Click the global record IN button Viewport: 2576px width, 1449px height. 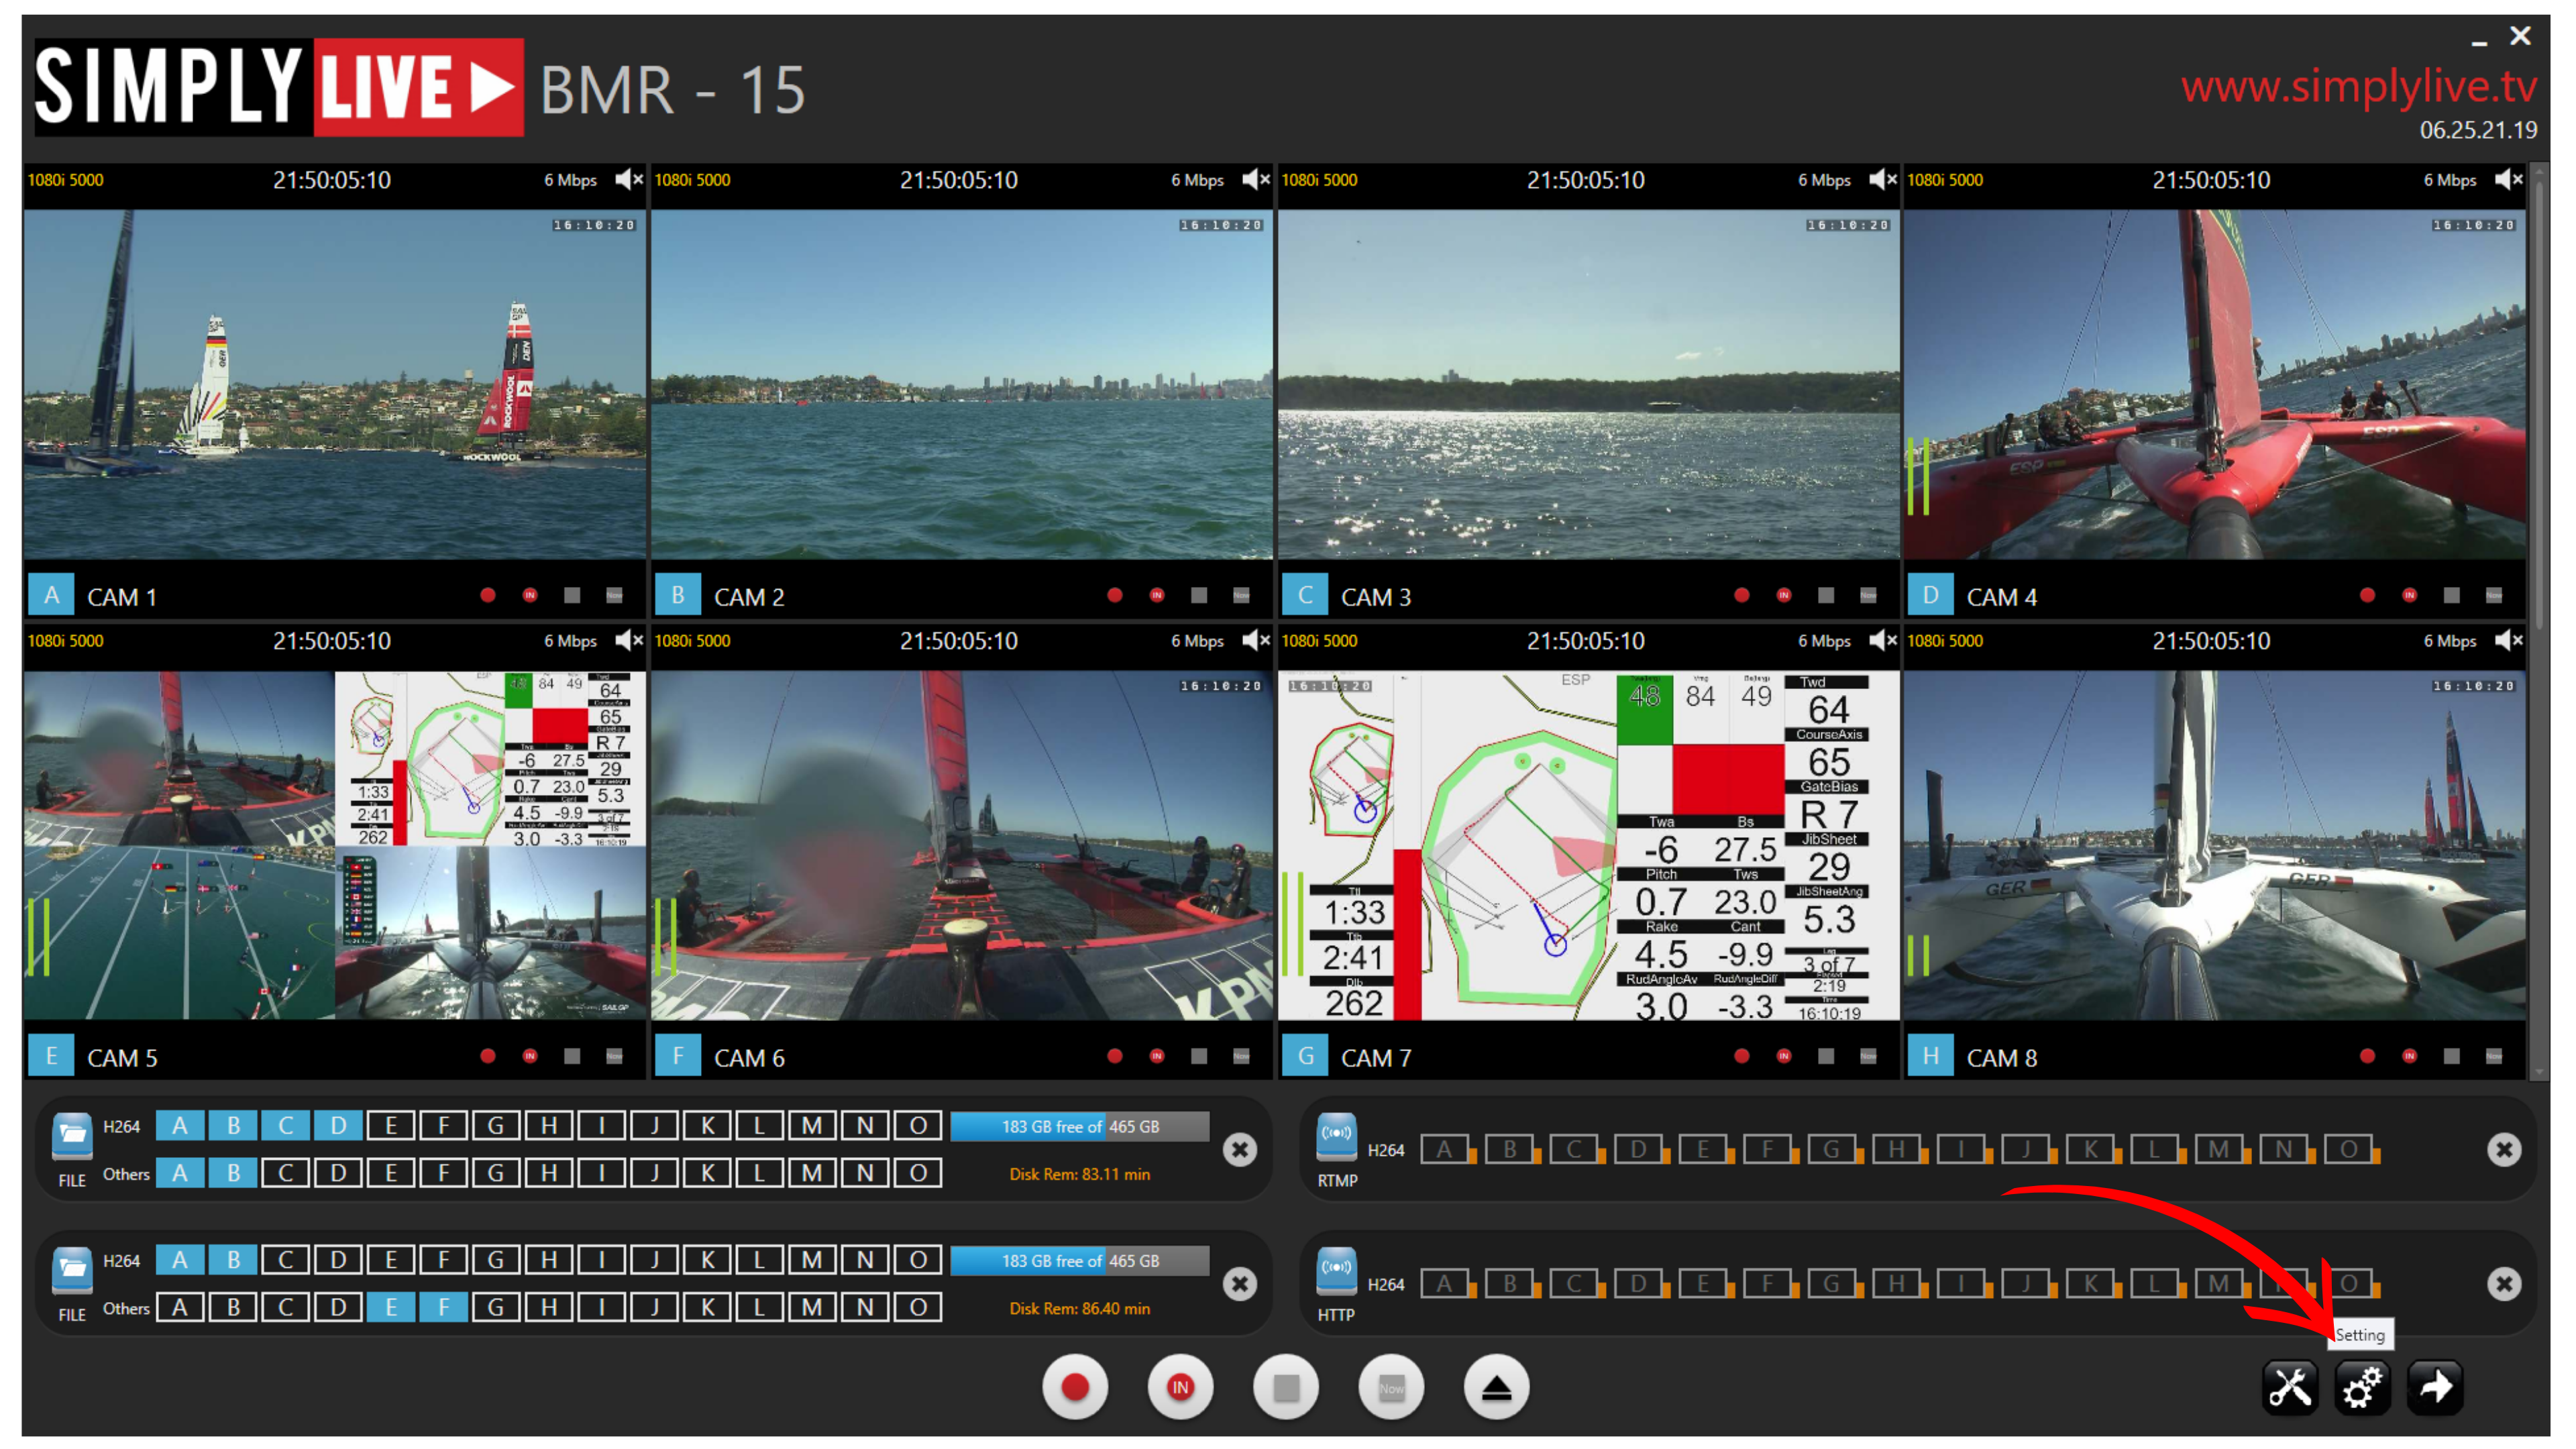click(x=1180, y=1387)
